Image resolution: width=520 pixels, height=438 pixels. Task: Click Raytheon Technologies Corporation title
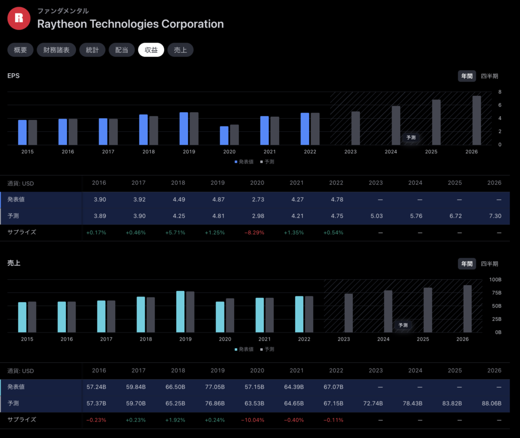coord(131,24)
